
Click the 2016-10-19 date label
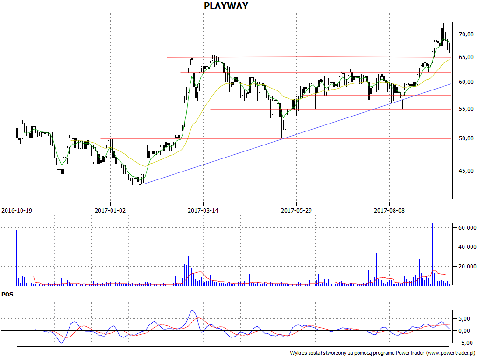[x=17, y=210]
